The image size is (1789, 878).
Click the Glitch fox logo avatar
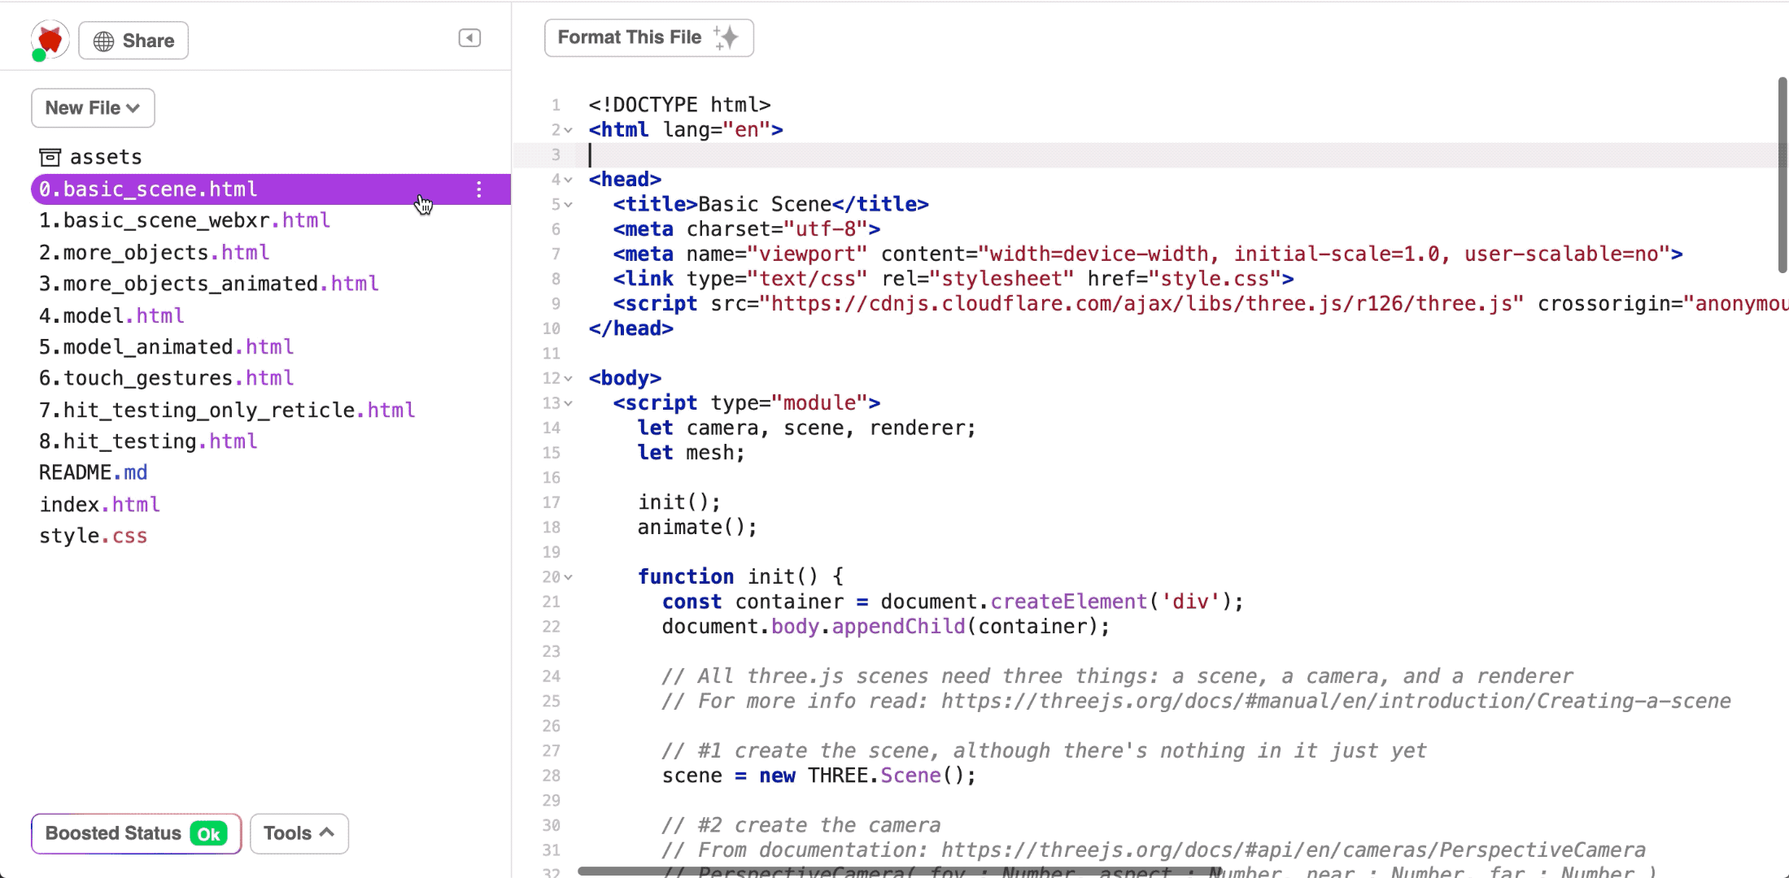(49, 38)
